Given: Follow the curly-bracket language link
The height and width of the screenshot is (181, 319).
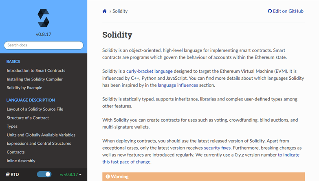Looking at the screenshot, I should tap(149, 71).
